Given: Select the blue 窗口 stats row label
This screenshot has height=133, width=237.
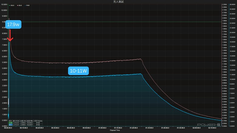Looking at the screenshot, I should pos(11,125).
